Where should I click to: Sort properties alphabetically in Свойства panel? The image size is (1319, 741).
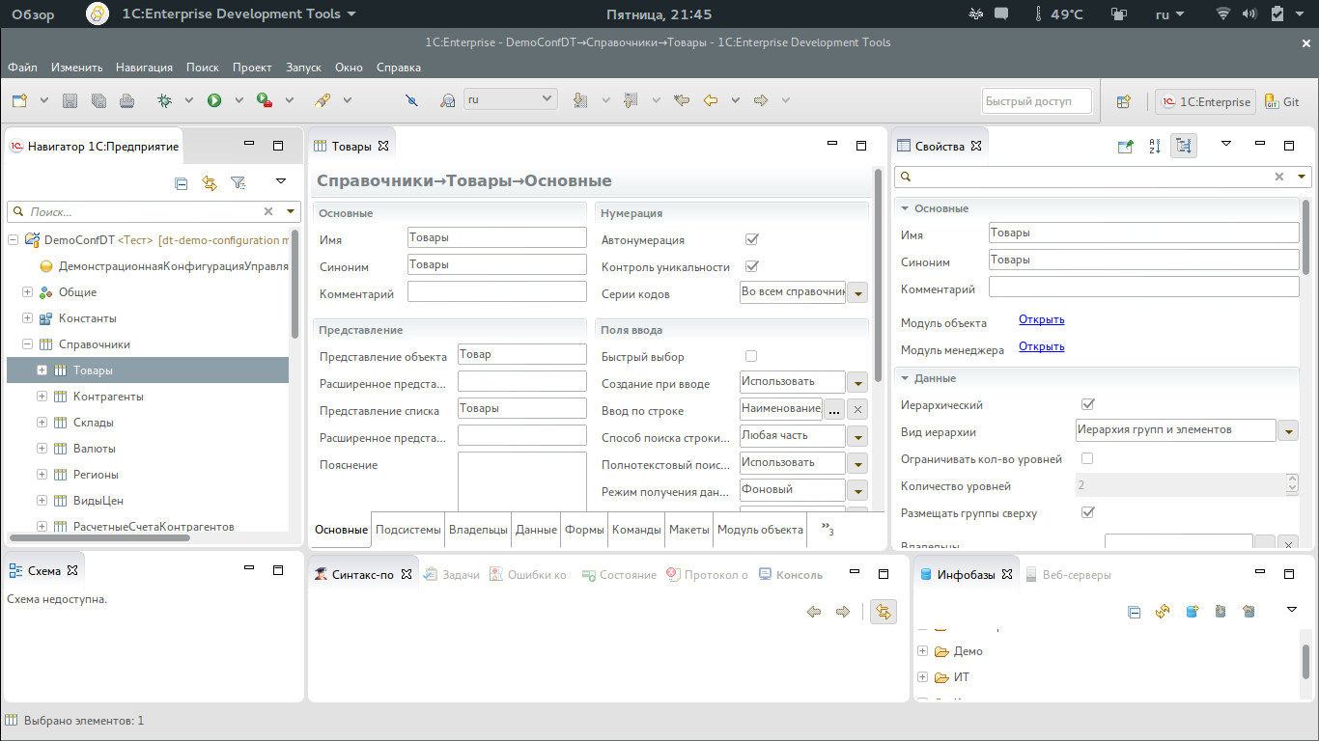(1154, 146)
